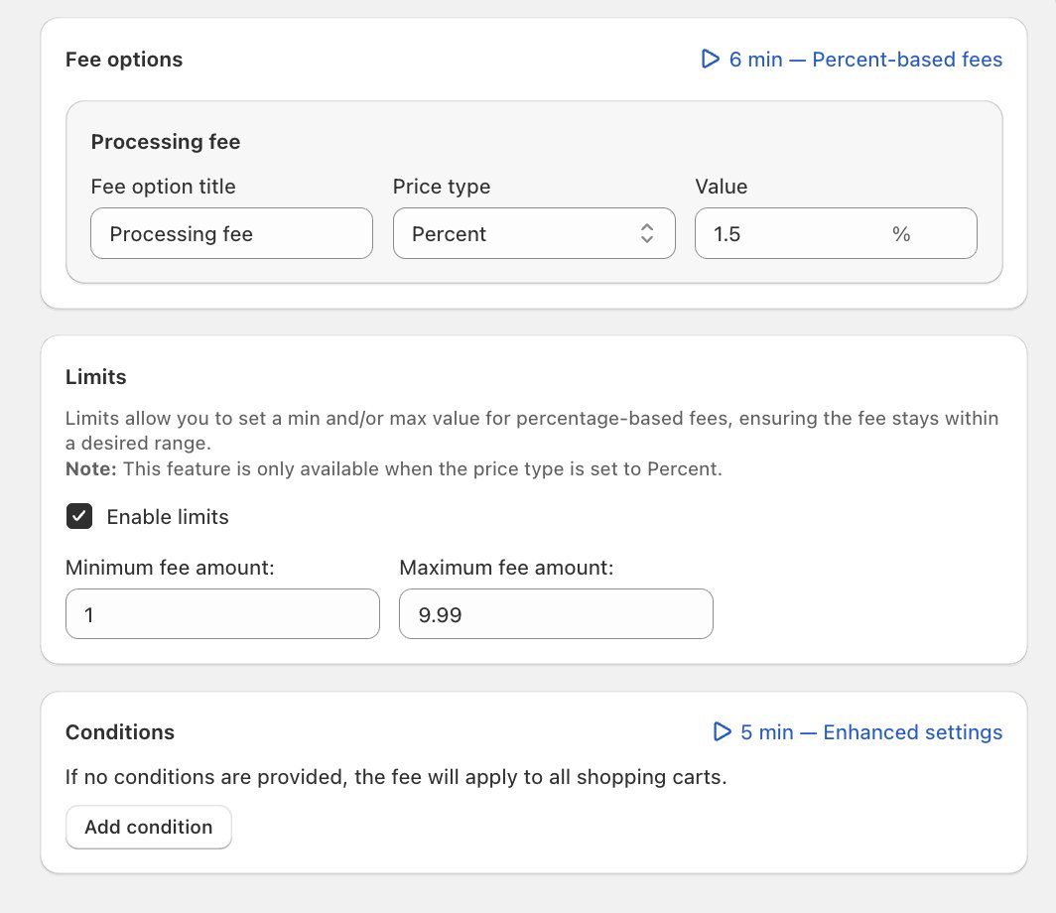Click the Maximum fee amount field showing 9.99
This screenshot has height=913, width=1056.
555,613
